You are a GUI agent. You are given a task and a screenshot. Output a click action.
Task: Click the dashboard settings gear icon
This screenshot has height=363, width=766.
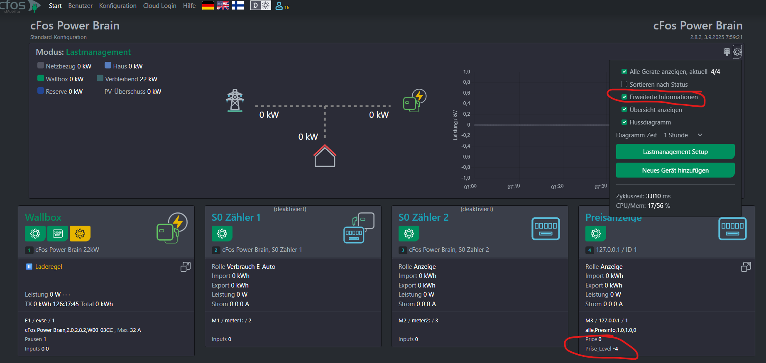pyautogui.click(x=737, y=52)
